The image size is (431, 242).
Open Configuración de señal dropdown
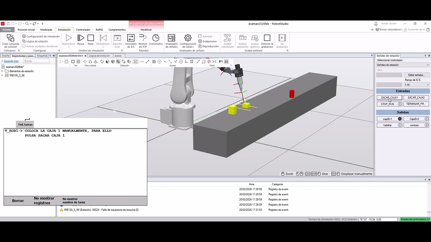[x=188, y=41]
